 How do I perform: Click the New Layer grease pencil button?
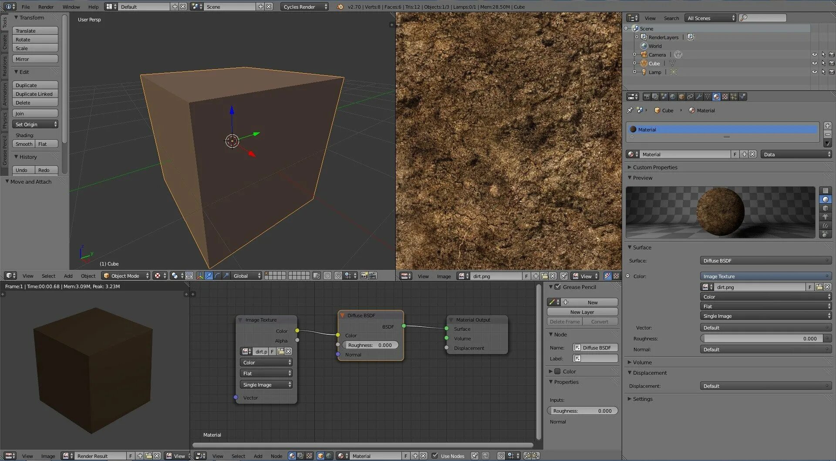[x=582, y=312]
